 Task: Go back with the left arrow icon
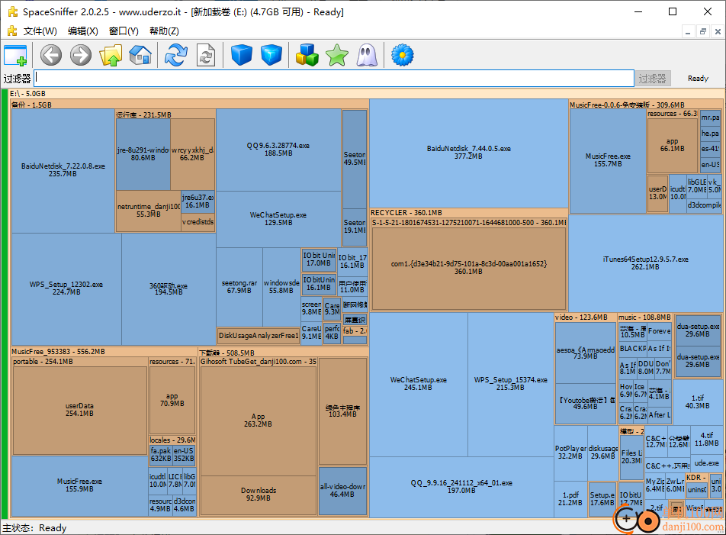pos(51,55)
